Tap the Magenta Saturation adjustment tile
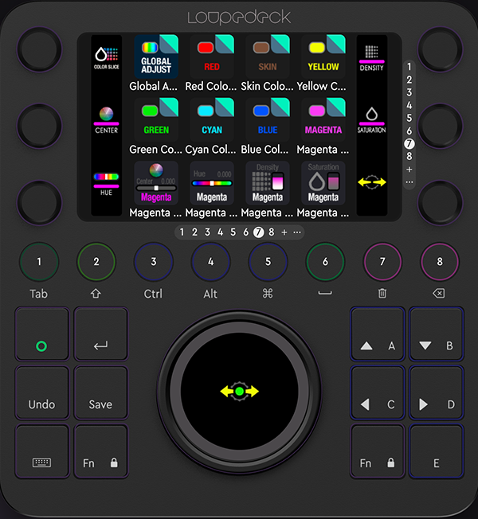Image resolution: width=478 pixels, height=519 pixels. coord(323,183)
